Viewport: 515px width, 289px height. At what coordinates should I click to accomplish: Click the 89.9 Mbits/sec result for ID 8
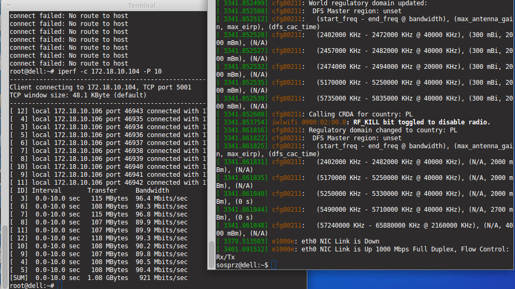(x=161, y=222)
